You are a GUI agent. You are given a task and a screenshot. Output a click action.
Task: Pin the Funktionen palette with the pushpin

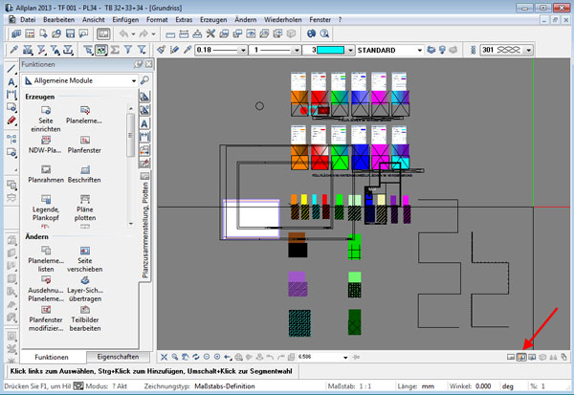(x=139, y=63)
